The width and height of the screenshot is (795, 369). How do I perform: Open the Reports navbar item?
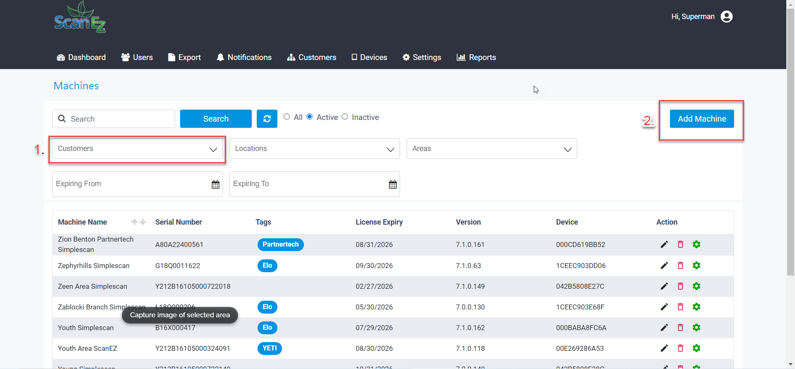(476, 58)
